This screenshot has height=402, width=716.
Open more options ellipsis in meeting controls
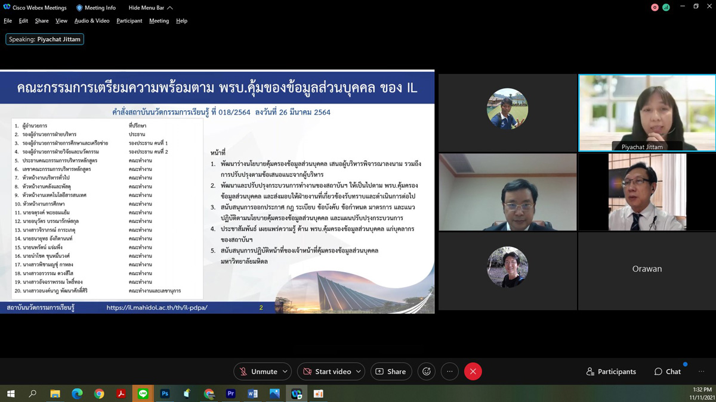450,372
